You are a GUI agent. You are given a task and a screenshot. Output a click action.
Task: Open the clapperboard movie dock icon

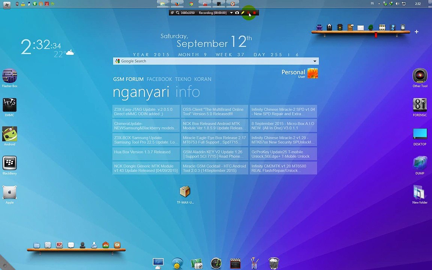click(235, 263)
